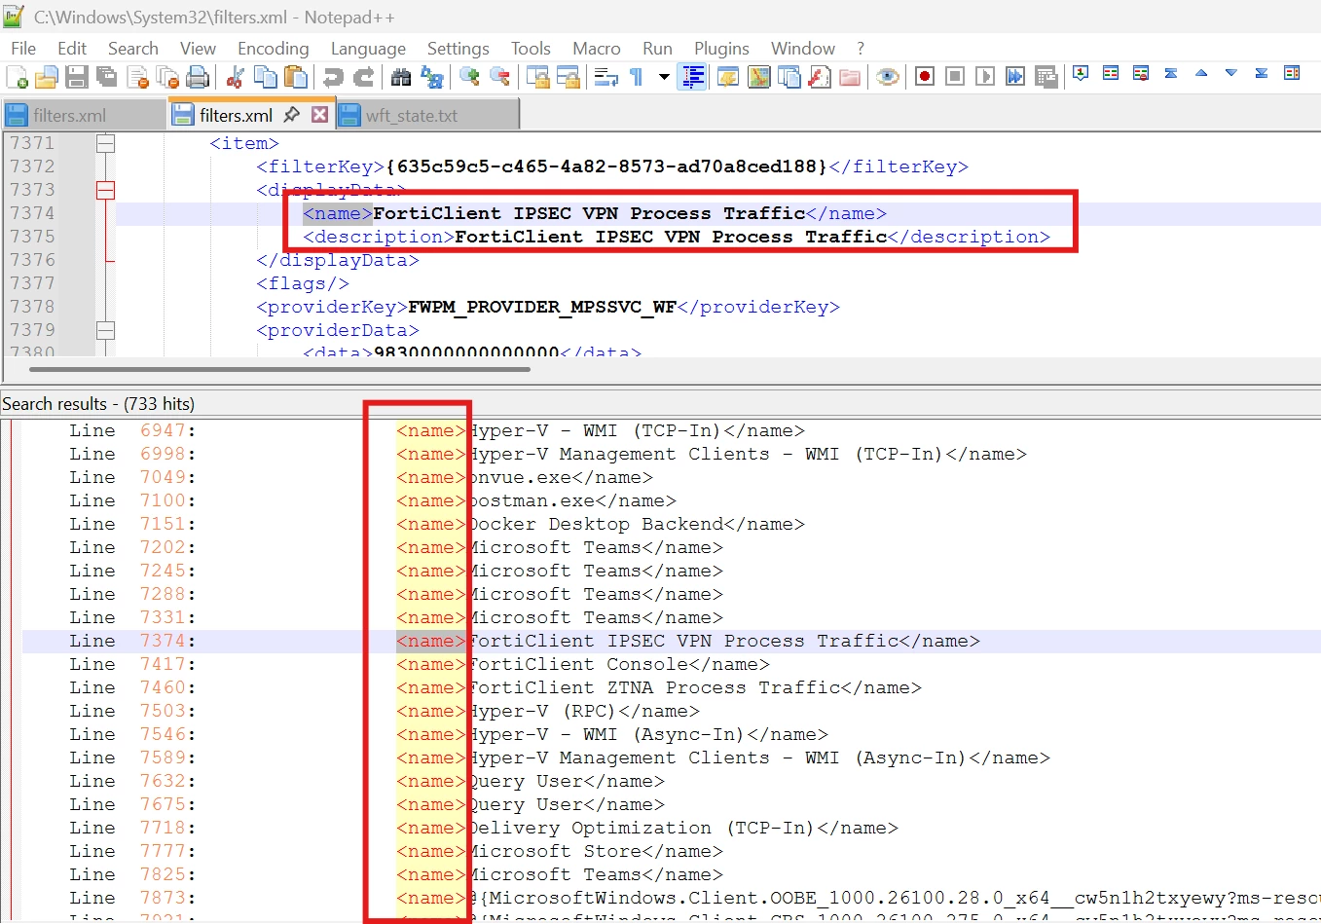Viewport: 1321px width, 924px height.
Task: Collapse the displayData fold at line 7373
Action: pos(105,190)
